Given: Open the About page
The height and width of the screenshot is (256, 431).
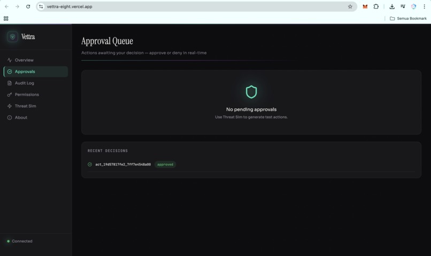Looking at the screenshot, I should [x=36, y=117].
